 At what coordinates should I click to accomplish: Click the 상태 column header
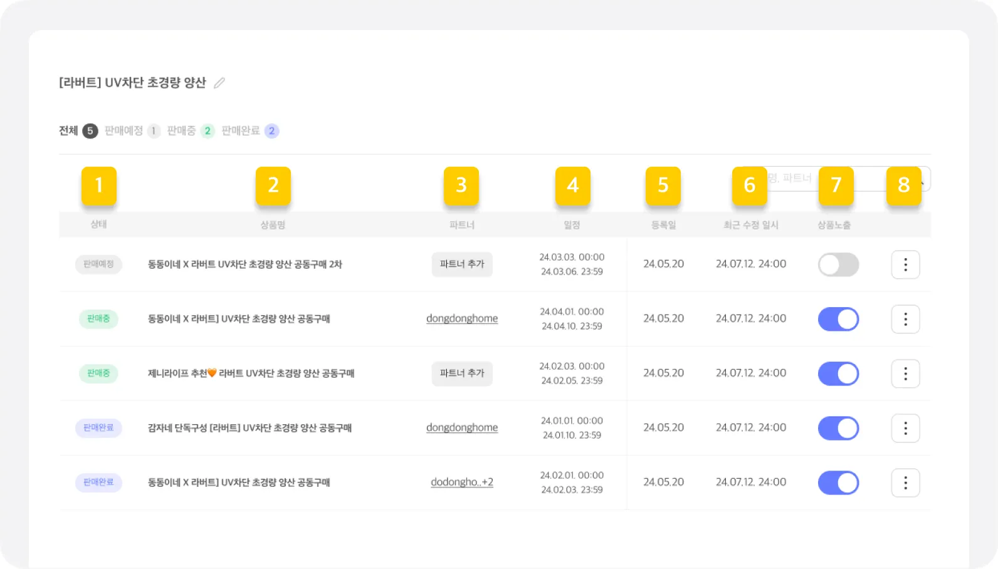coord(98,224)
